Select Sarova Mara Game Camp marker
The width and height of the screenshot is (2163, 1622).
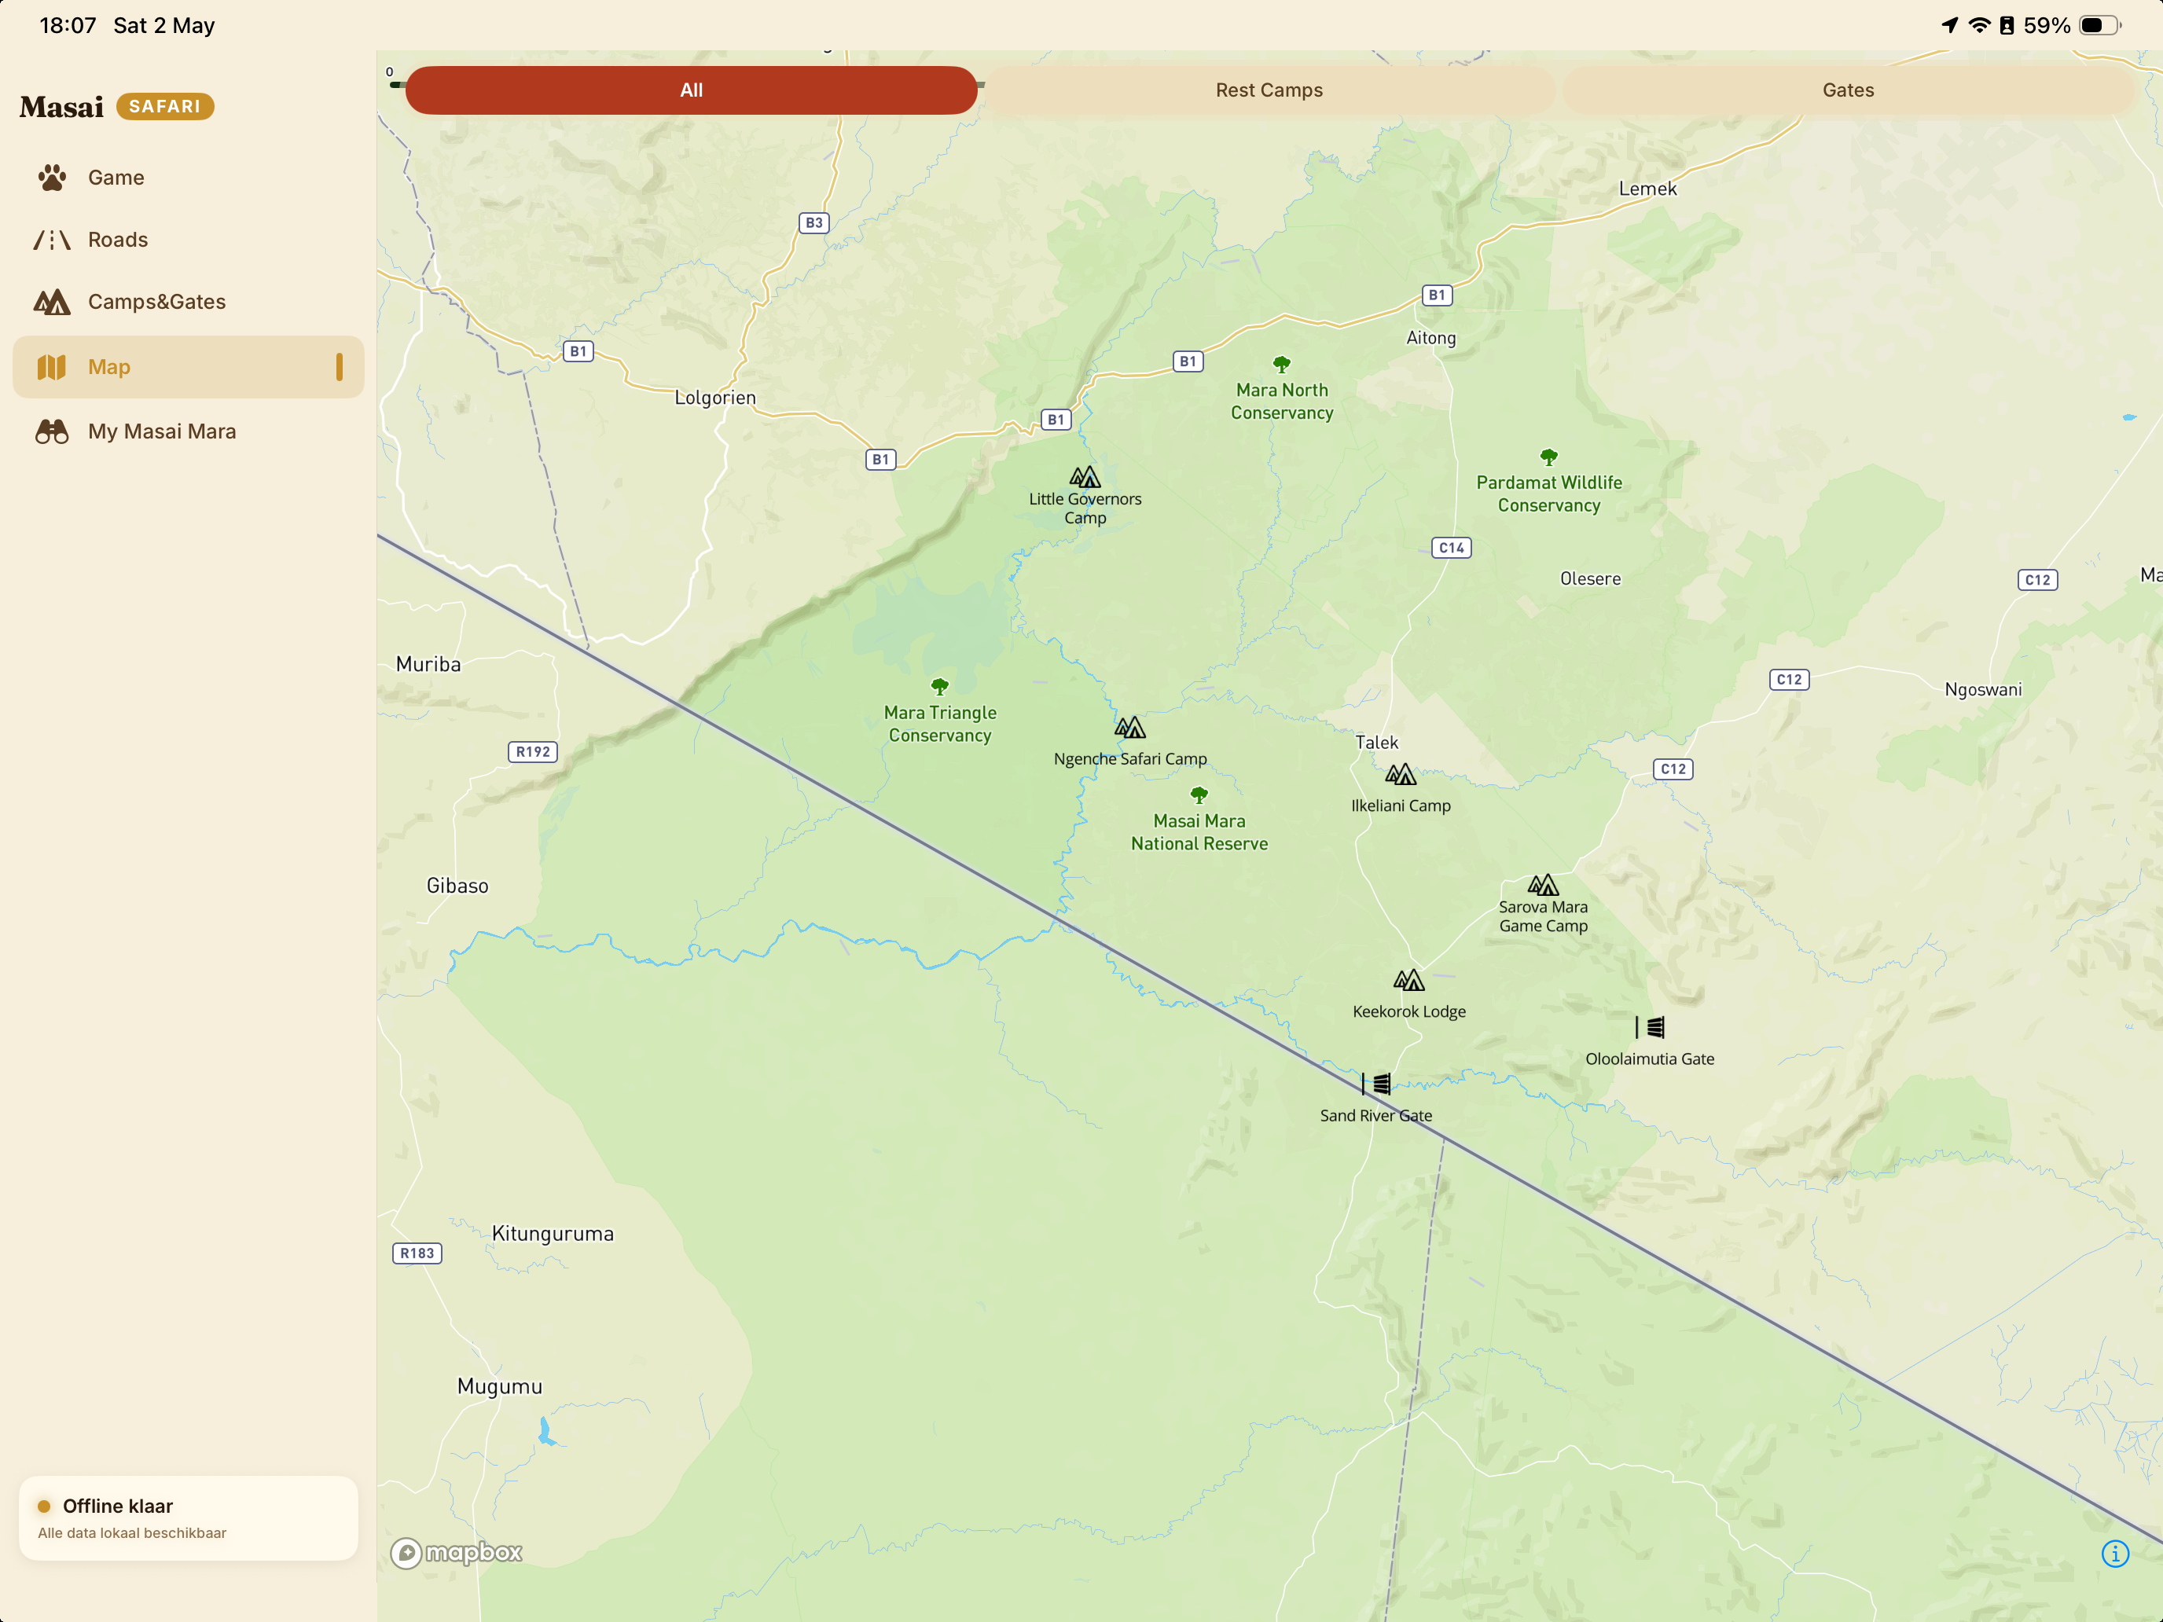coord(1543,885)
